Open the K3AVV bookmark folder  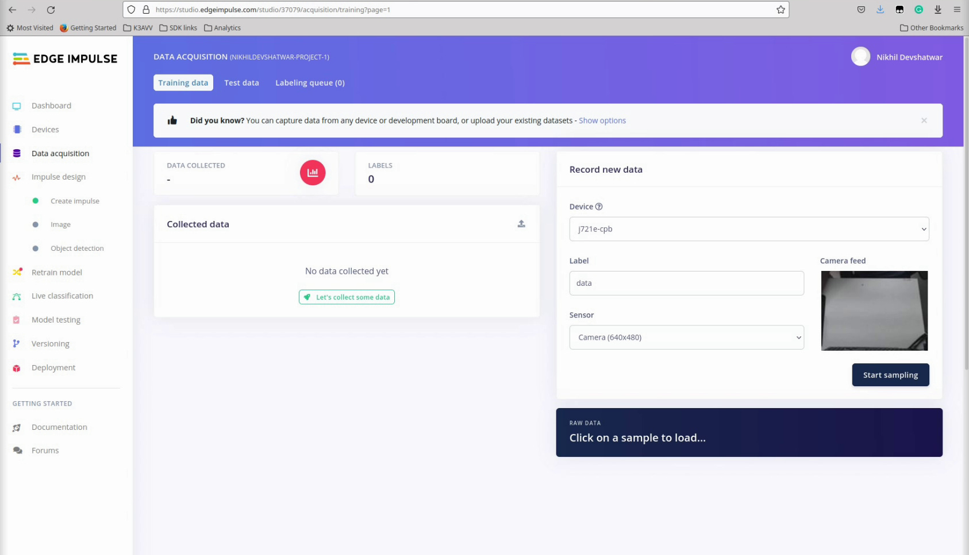138,28
